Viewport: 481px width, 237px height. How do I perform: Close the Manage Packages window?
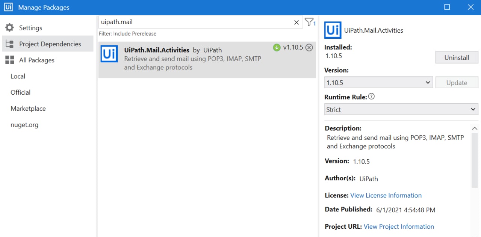(470, 7)
